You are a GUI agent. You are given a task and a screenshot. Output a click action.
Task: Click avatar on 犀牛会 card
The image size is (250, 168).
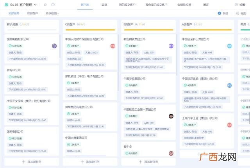point(171,153)
